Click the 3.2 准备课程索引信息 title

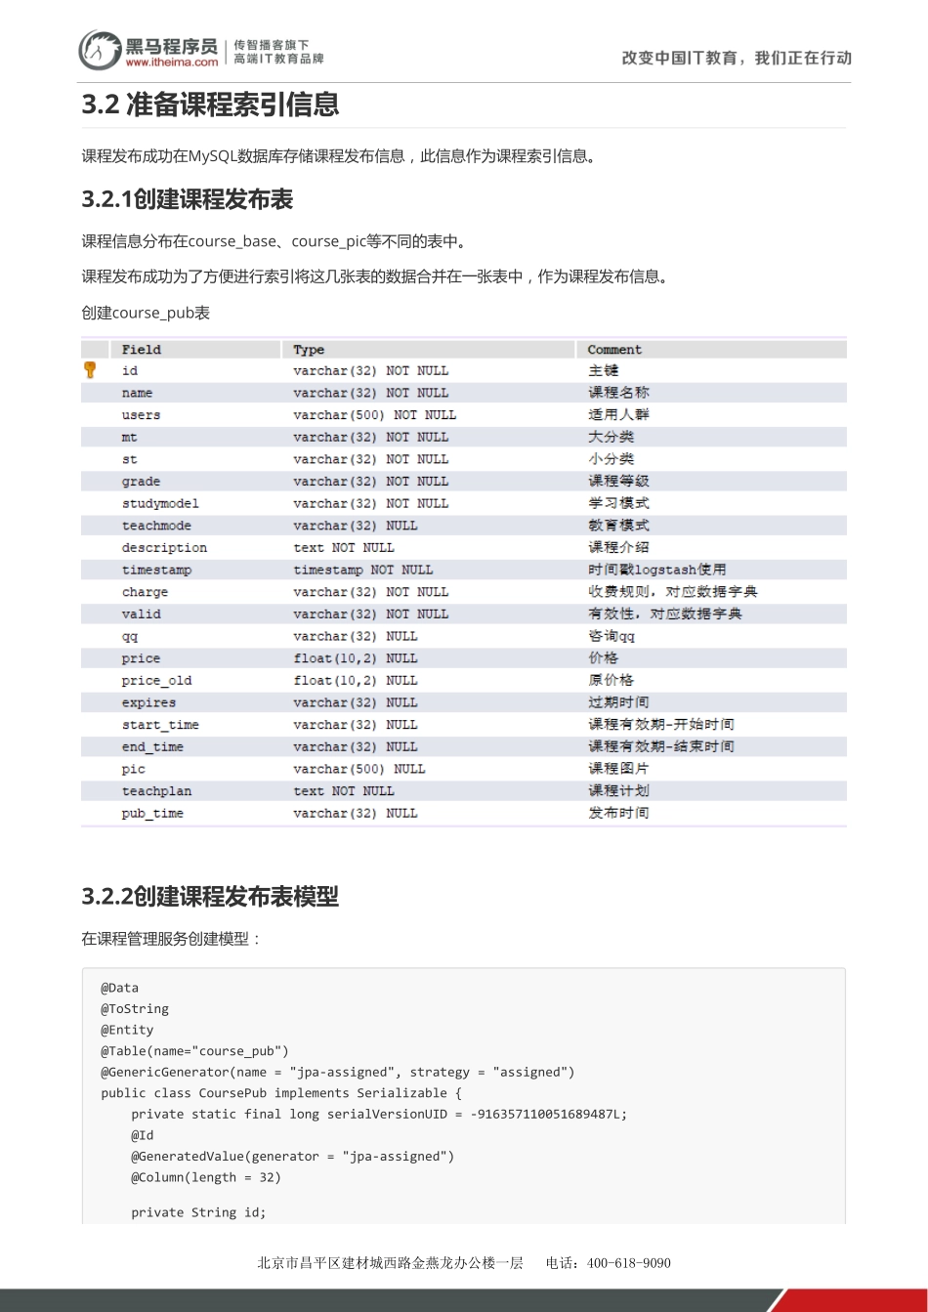(x=210, y=105)
